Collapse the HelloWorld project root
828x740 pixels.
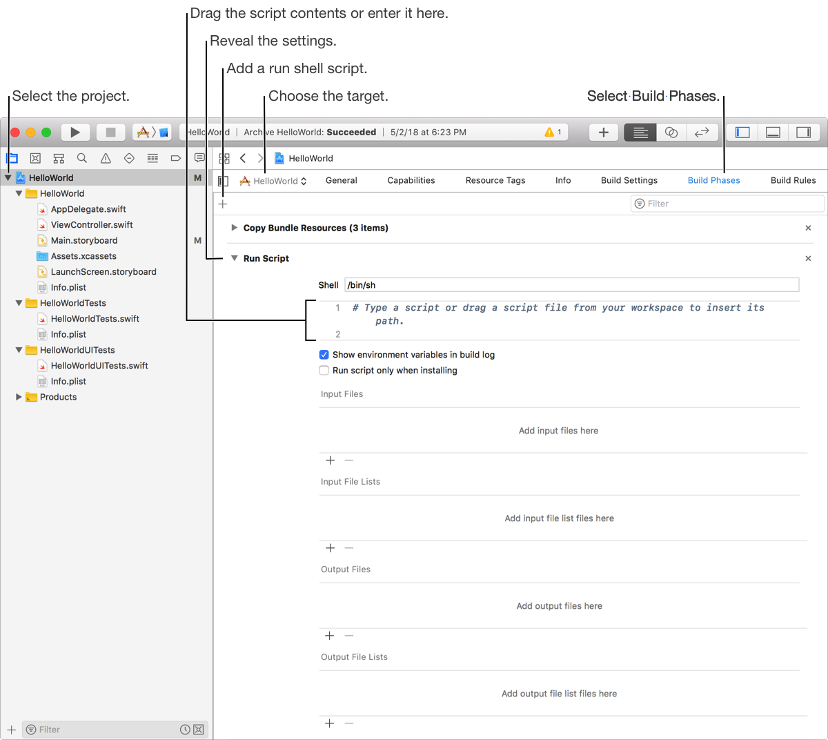point(8,177)
